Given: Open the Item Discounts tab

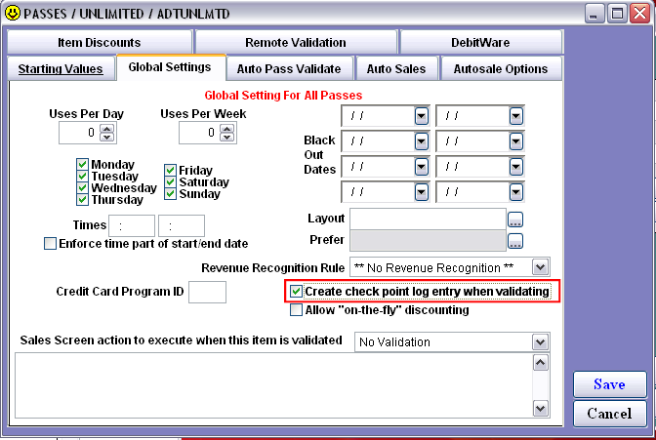Looking at the screenshot, I should tap(100, 42).
